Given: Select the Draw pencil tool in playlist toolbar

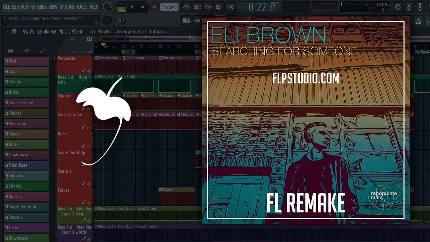Looking at the screenshot, I should coord(25,32).
